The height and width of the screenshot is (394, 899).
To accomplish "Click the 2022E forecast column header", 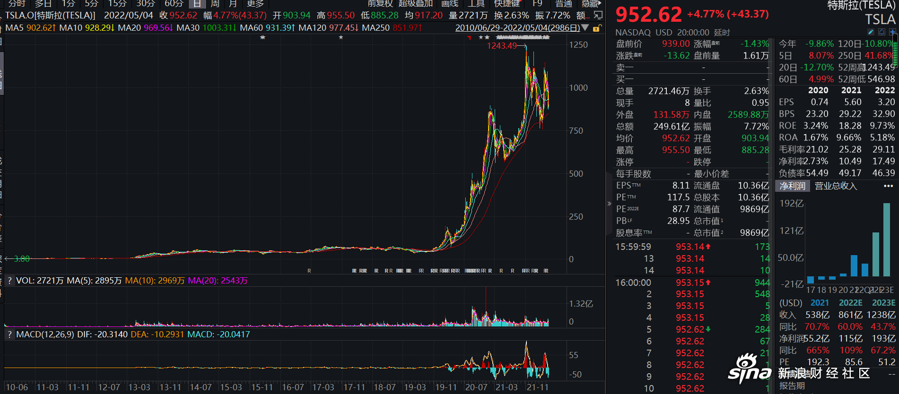I will point(851,303).
